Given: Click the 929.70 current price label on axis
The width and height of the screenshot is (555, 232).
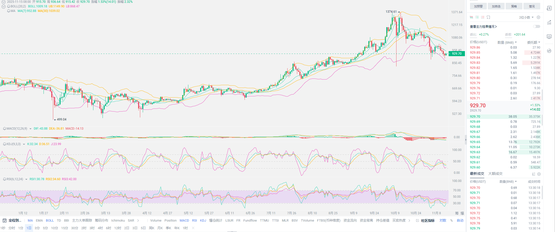Looking at the screenshot, I should [x=457, y=54].
